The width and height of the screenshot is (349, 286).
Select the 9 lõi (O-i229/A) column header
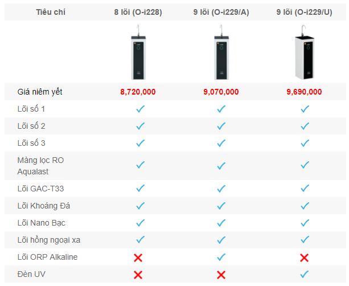(x=221, y=12)
